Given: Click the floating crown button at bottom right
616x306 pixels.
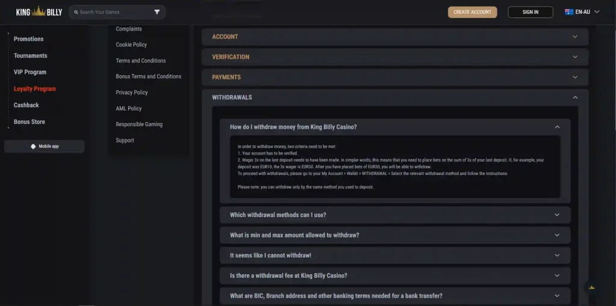Looking at the screenshot, I should tap(592, 288).
